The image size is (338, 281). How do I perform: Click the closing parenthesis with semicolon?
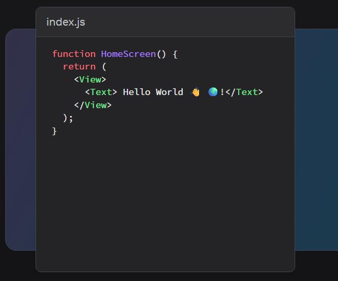tap(68, 118)
